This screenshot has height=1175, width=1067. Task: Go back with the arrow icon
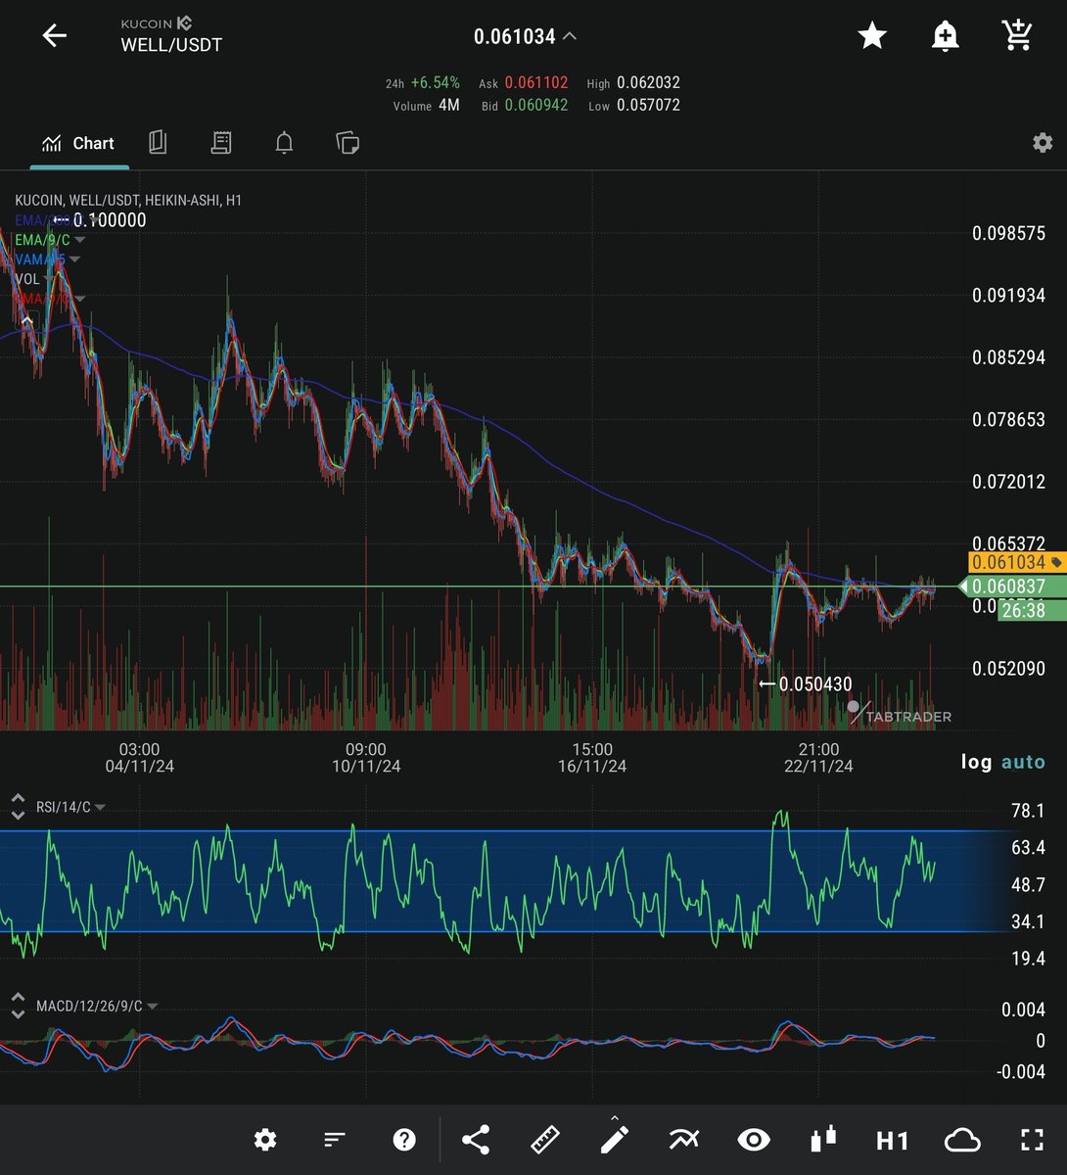tap(55, 36)
